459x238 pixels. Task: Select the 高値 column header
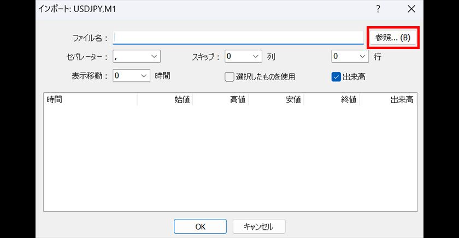(221, 99)
